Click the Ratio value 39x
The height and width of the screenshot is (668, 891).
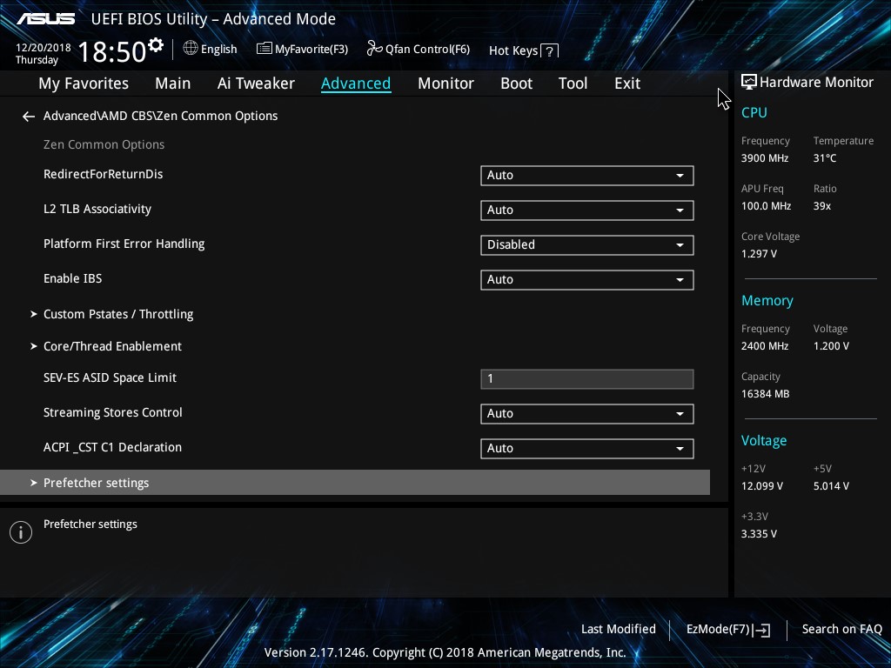pyautogui.click(x=821, y=206)
